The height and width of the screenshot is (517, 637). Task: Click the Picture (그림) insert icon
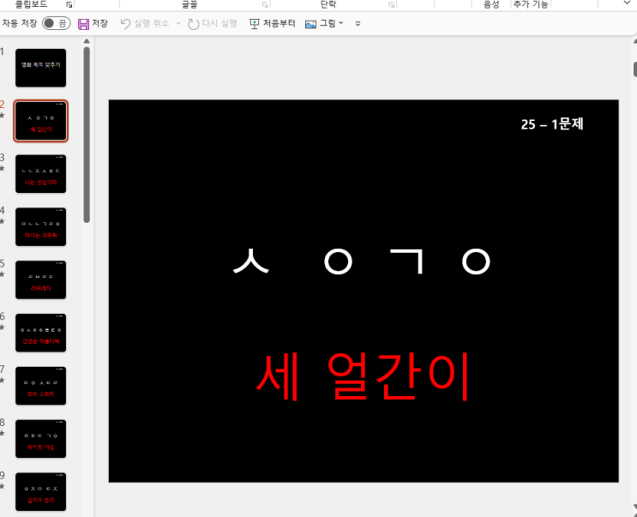[x=310, y=24]
